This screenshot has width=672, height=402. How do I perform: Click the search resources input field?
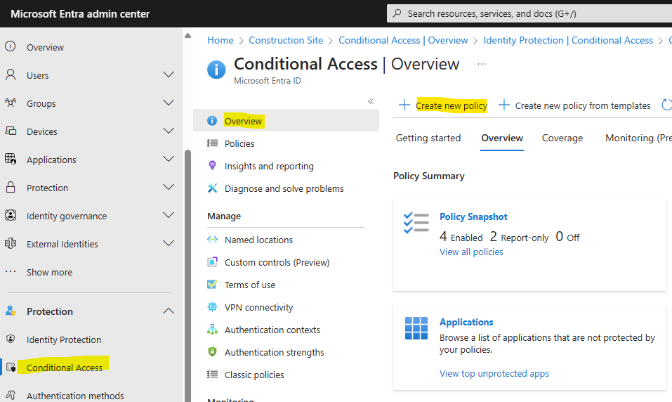pos(529,13)
